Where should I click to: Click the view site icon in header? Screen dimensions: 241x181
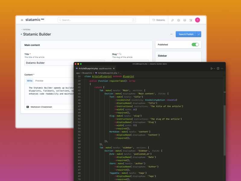point(191,20)
